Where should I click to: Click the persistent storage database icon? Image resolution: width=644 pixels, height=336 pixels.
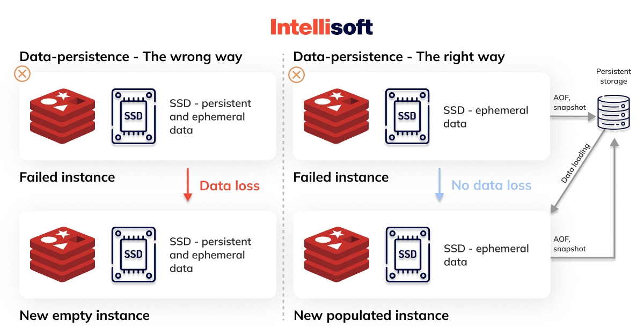[x=613, y=111]
